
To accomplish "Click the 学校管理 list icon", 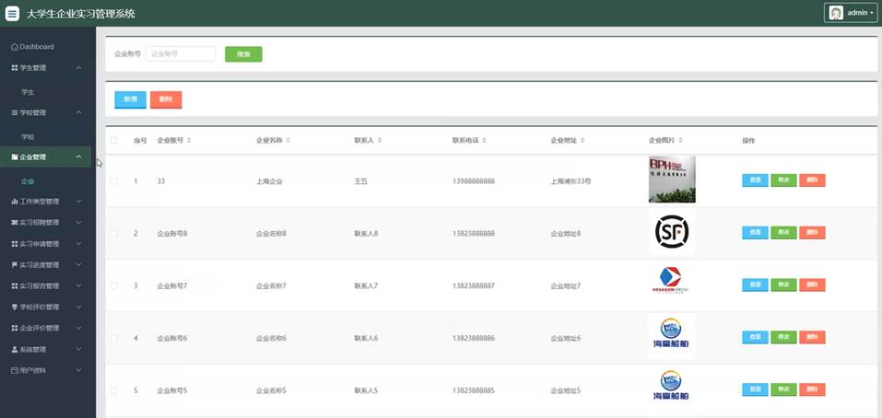I will coord(15,113).
